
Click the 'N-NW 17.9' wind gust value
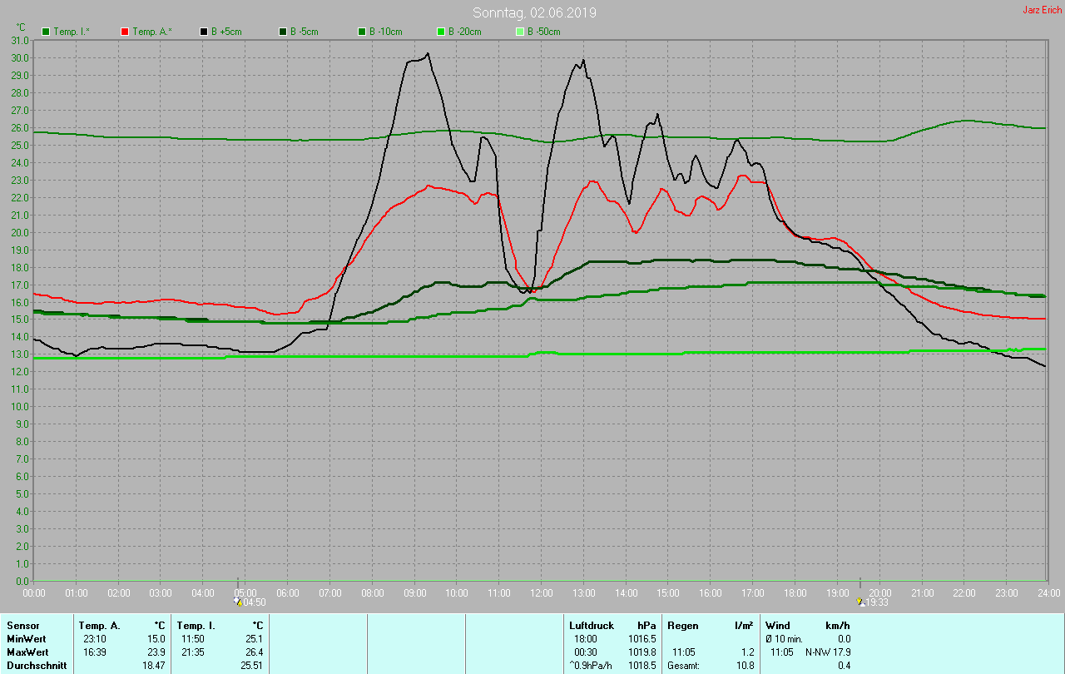(828, 652)
